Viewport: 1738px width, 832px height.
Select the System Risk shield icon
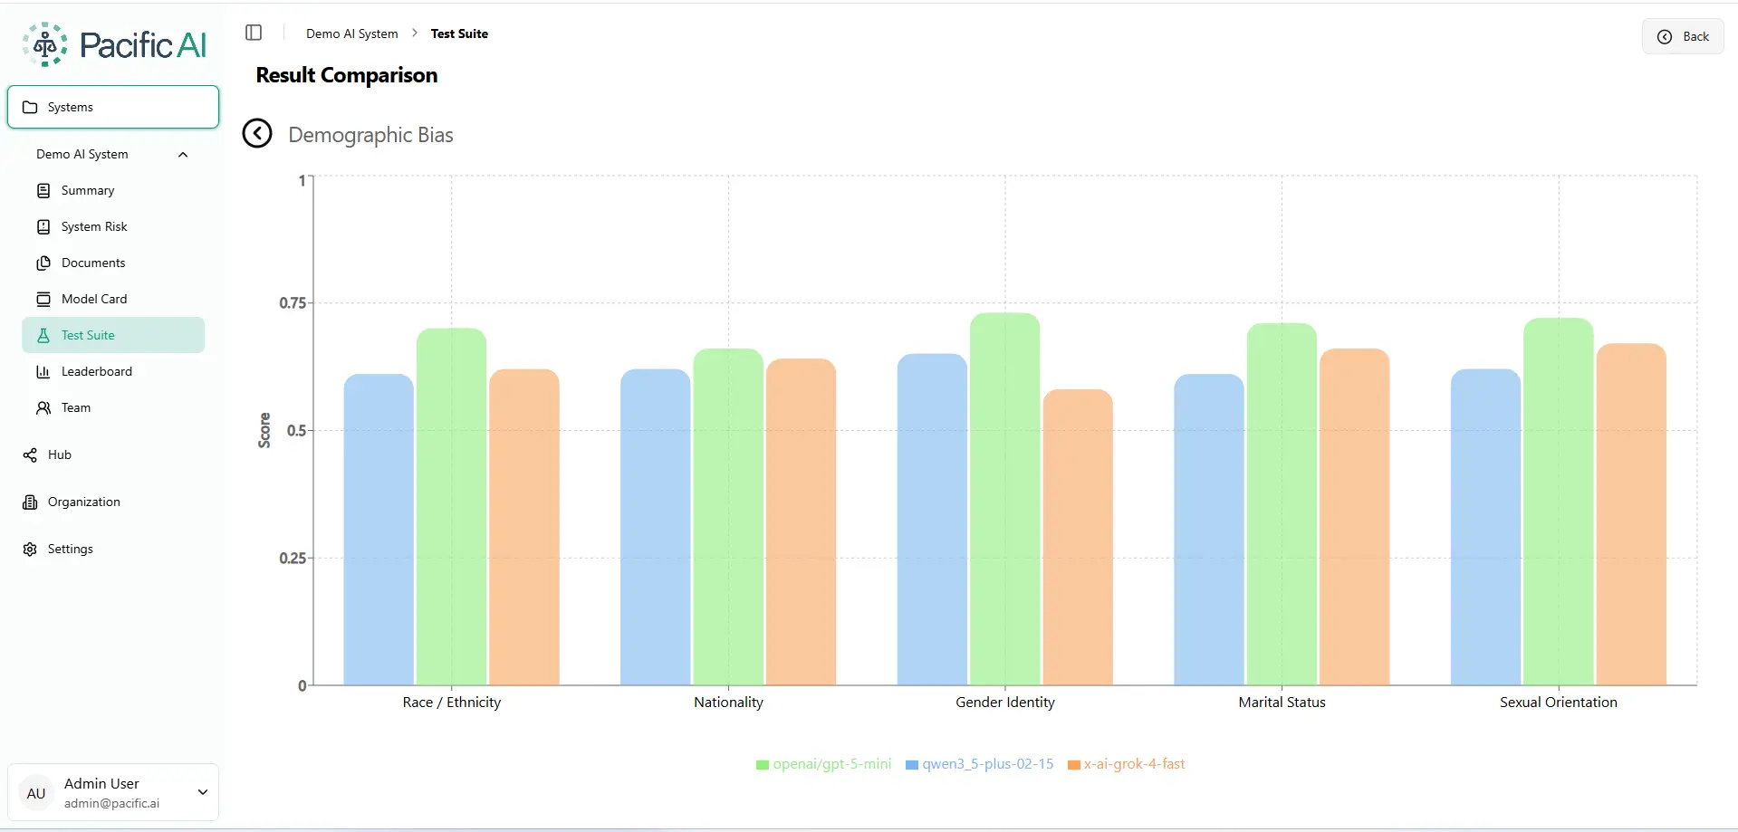pyautogui.click(x=44, y=226)
